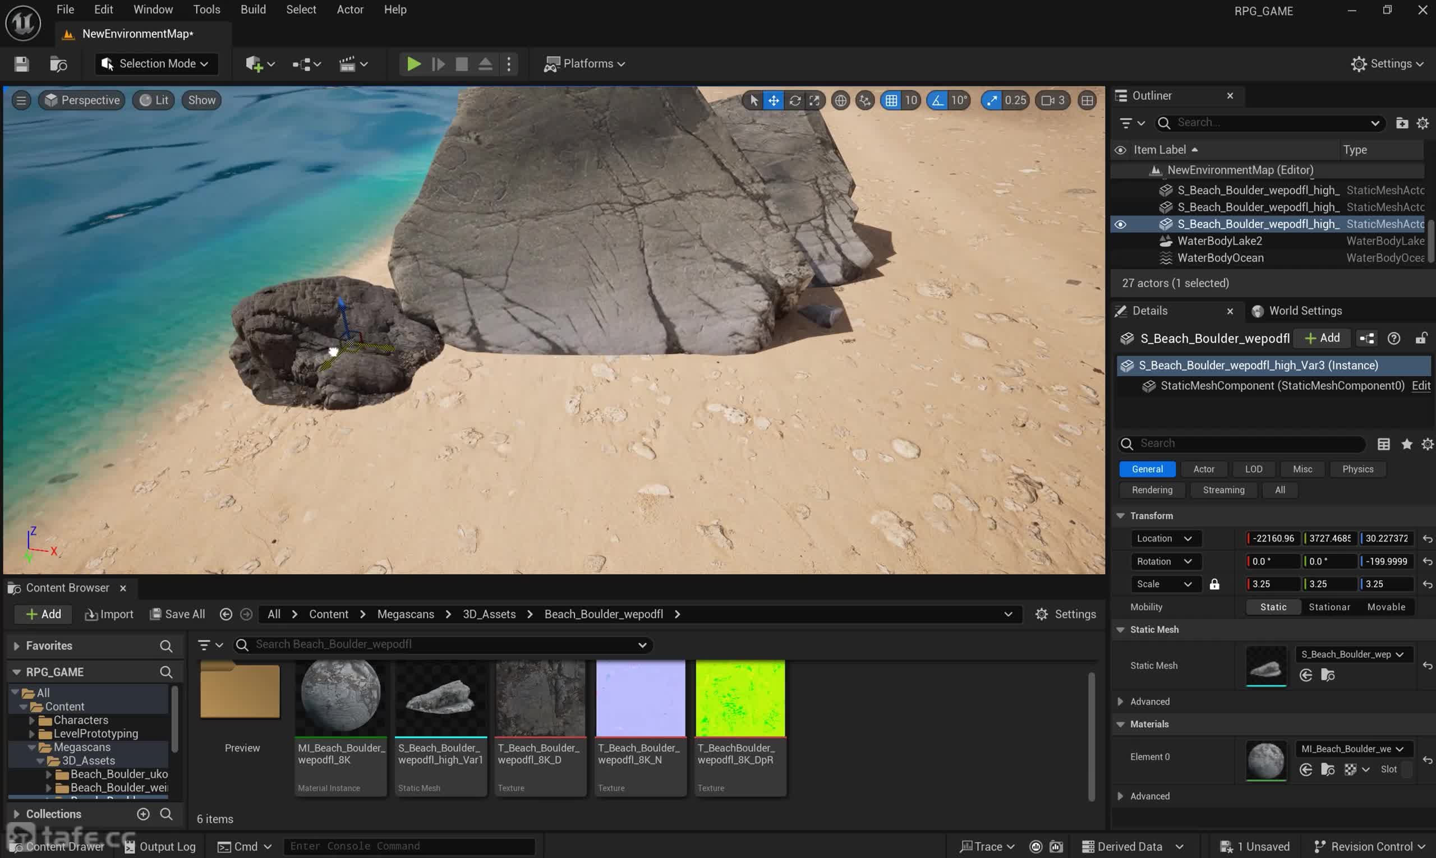Expand the Advanced section under Static Mesh
Image resolution: width=1436 pixels, height=858 pixels.
(1120, 702)
